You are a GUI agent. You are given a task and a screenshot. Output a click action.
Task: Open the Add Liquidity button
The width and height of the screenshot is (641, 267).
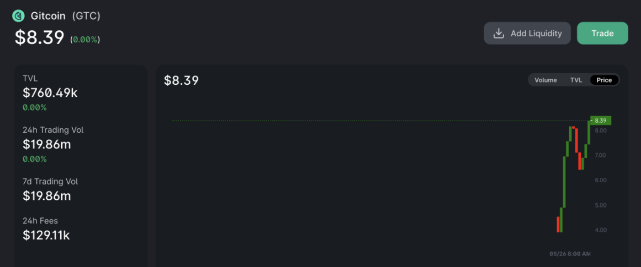(x=527, y=33)
